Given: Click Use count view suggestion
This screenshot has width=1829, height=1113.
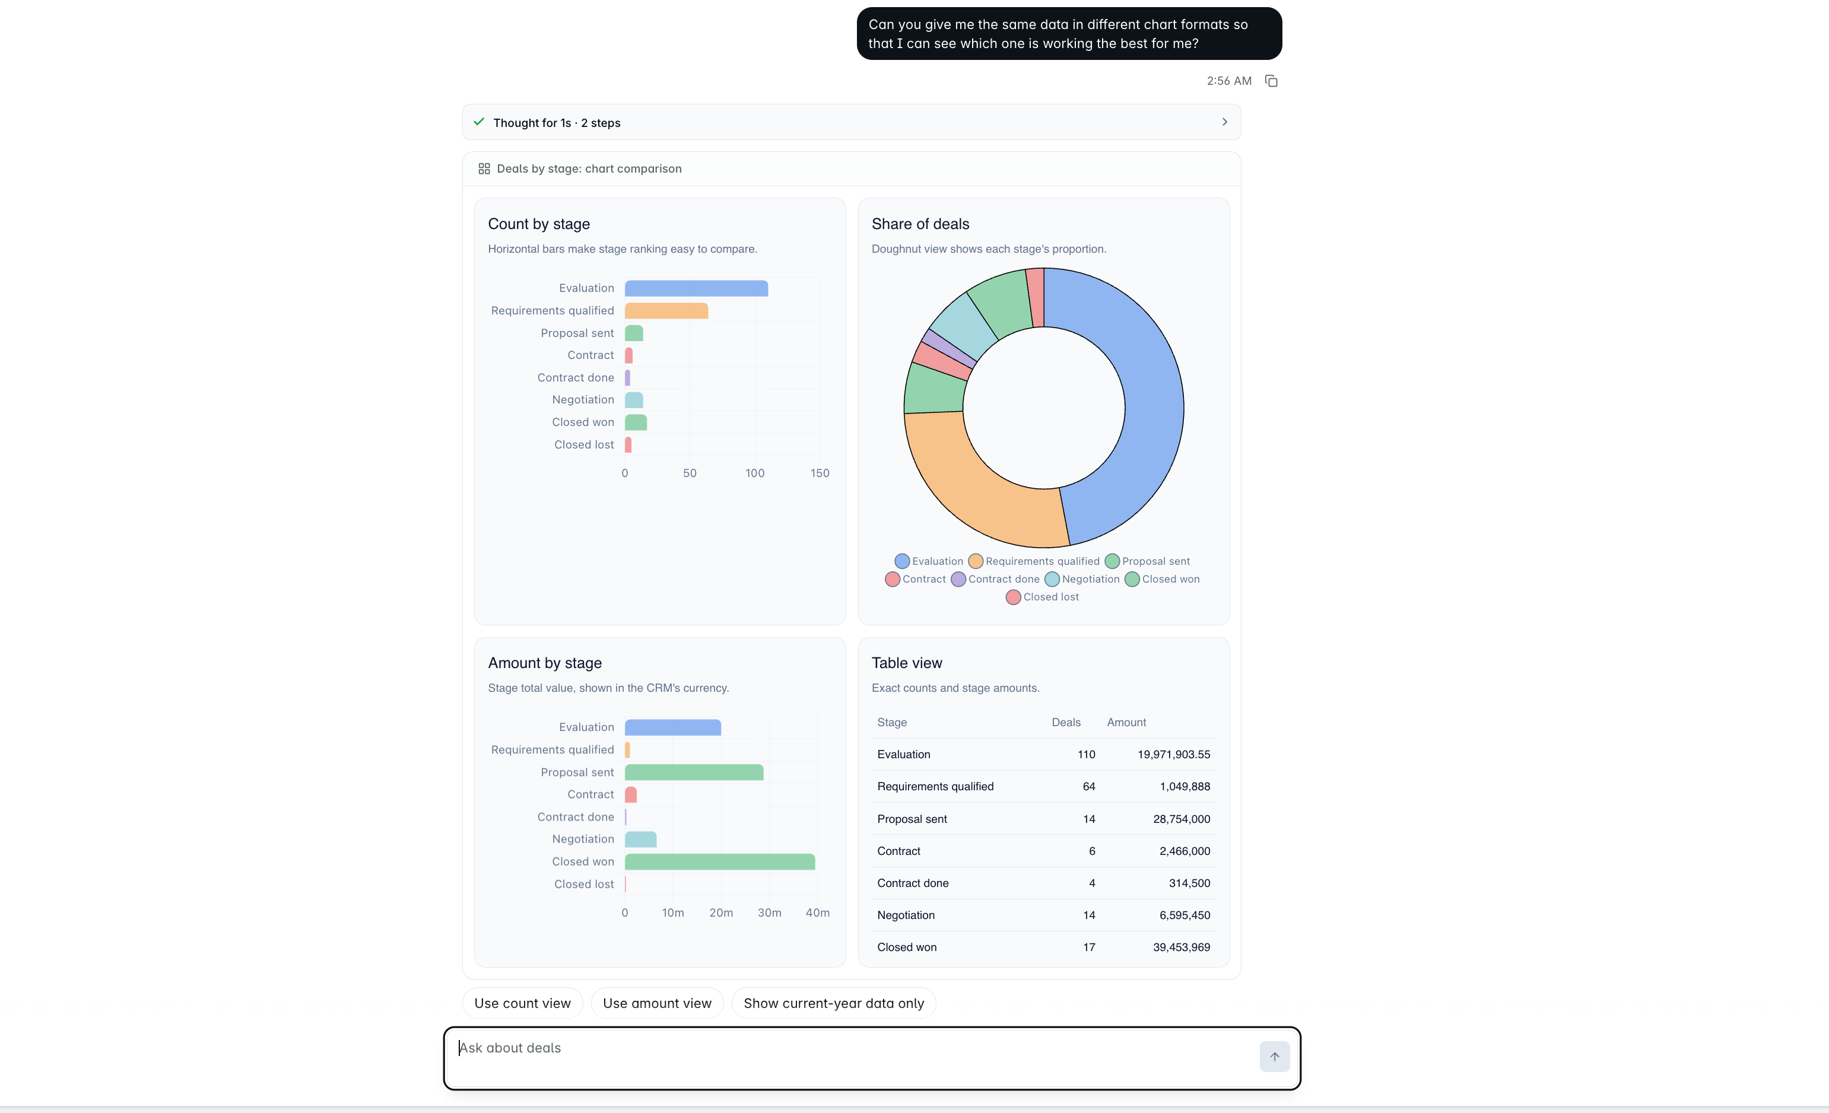Looking at the screenshot, I should (523, 1003).
